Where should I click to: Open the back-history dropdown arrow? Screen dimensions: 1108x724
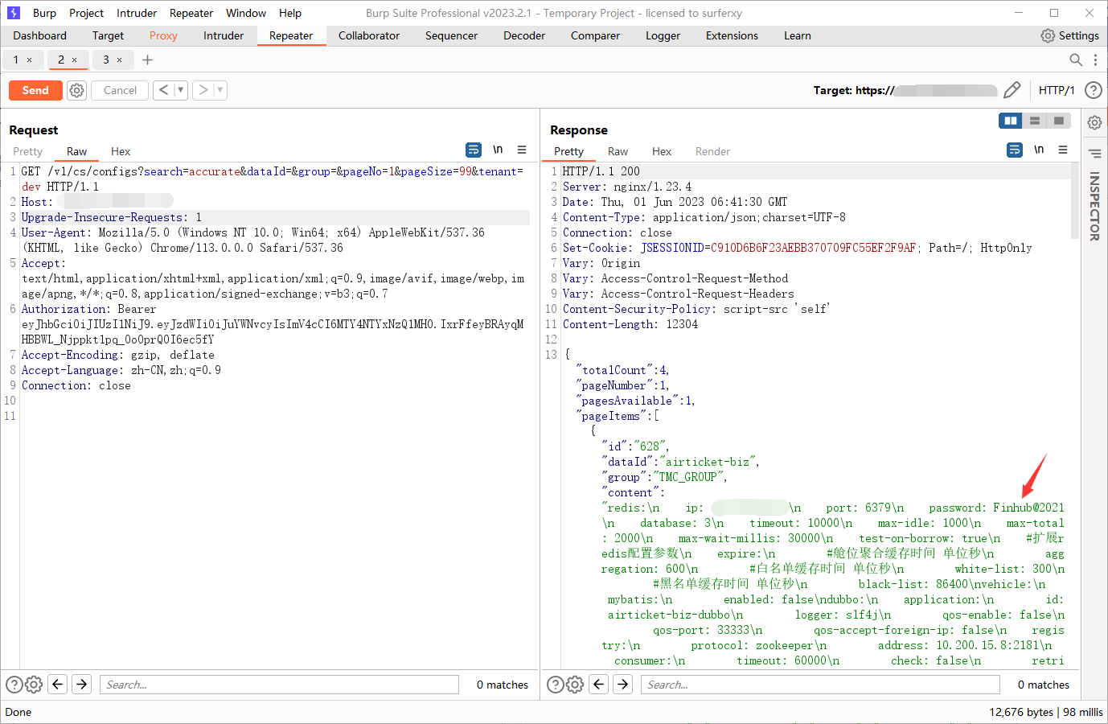[181, 90]
